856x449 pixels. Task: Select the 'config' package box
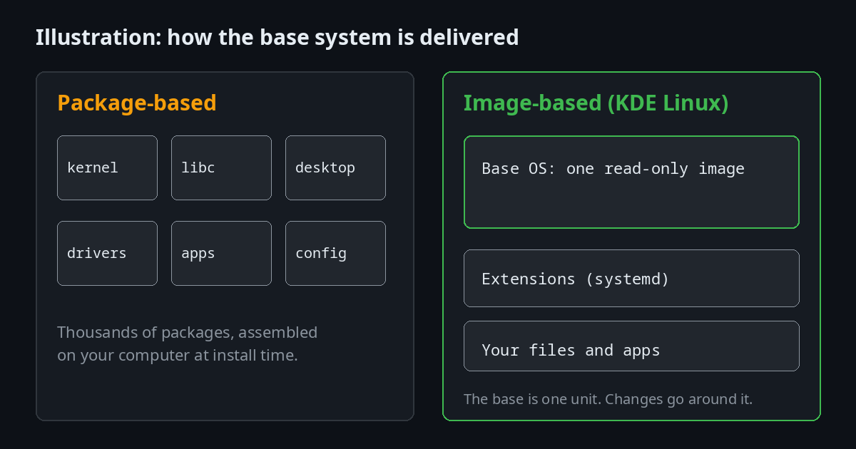click(x=335, y=253)
